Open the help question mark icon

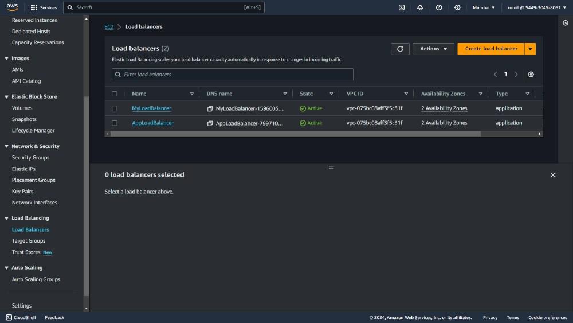(439, 7)
